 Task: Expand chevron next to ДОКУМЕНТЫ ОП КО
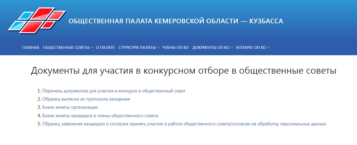pos(232,48)
